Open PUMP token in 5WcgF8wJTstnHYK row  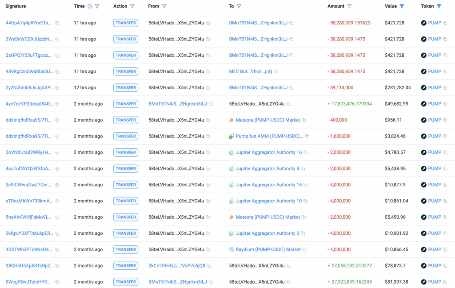click(x=435, y=282)
